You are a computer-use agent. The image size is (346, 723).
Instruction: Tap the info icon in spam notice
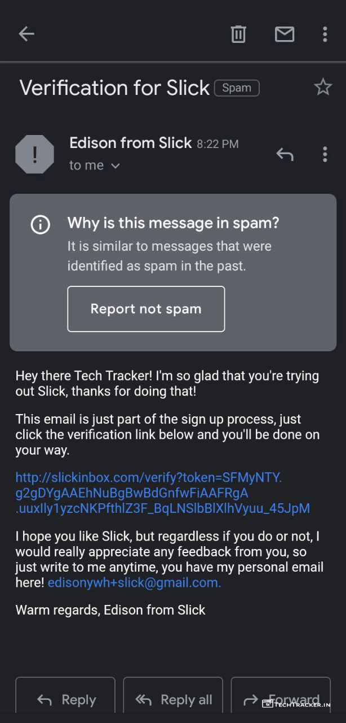click(40, 224)
